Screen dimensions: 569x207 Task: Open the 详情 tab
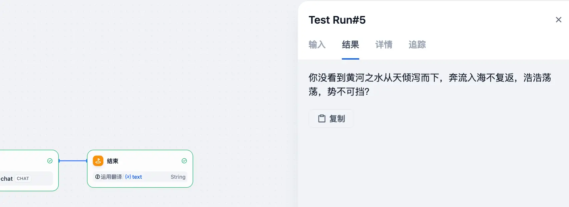tap(384, 45)
